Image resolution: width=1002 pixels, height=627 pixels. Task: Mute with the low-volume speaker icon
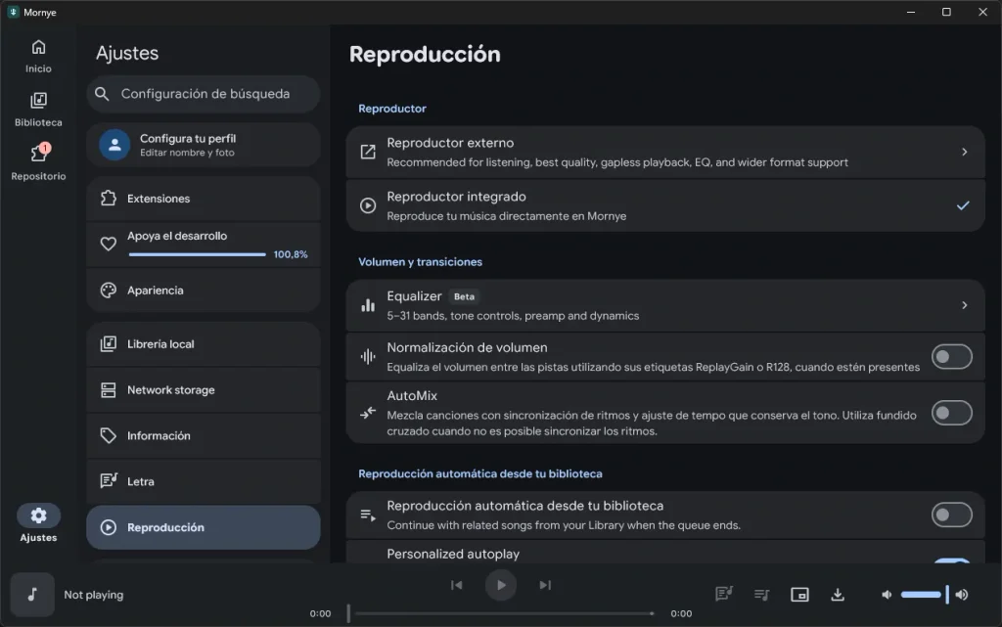tap(887, 595)
